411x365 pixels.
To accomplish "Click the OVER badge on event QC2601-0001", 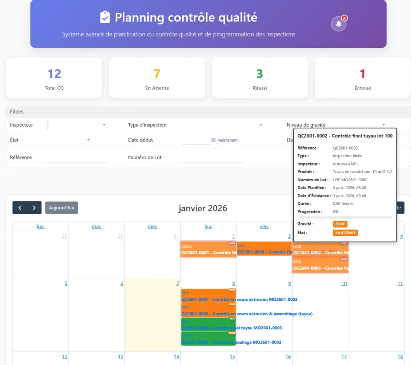I will [x=232, y=243].
